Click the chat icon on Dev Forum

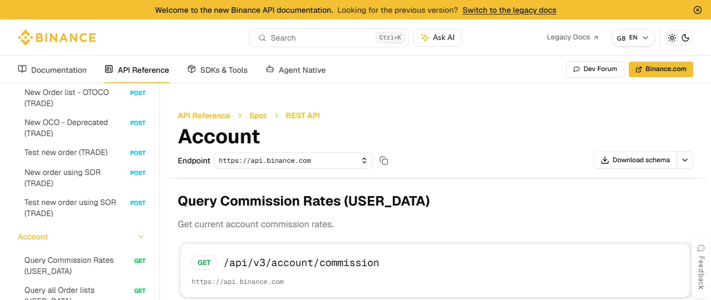[577, 69]
